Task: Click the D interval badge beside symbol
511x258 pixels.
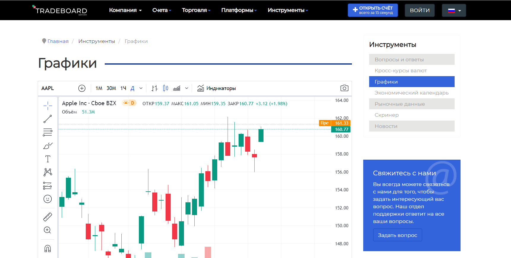Action: [x=133, y=103]
